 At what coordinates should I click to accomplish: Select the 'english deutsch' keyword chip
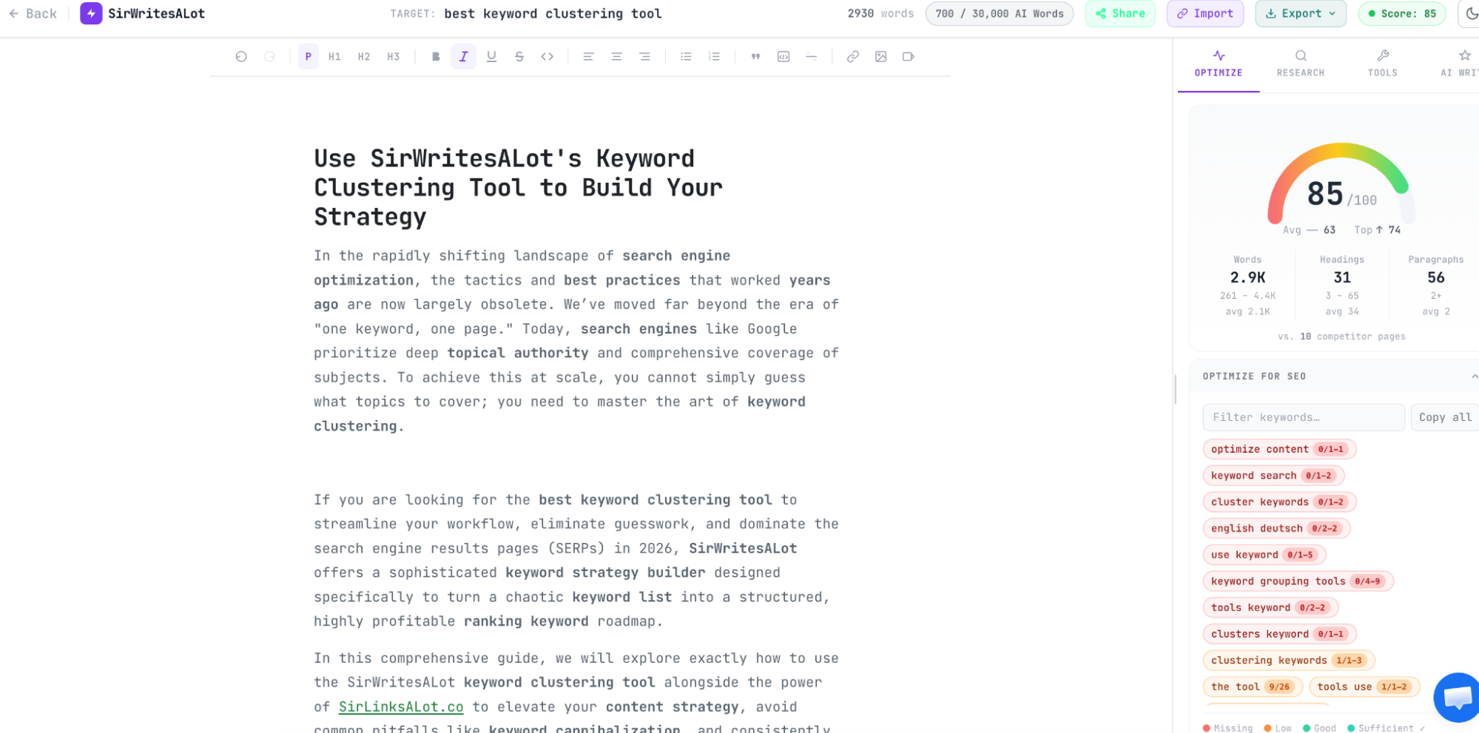[1277, 528]
